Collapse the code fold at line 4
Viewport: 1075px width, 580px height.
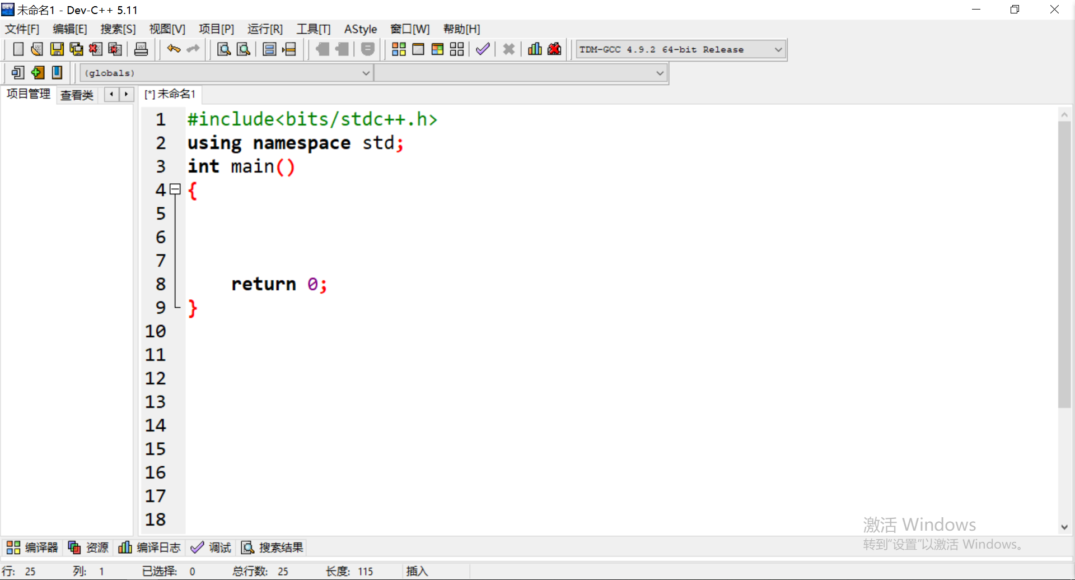[x=175, y=189]
